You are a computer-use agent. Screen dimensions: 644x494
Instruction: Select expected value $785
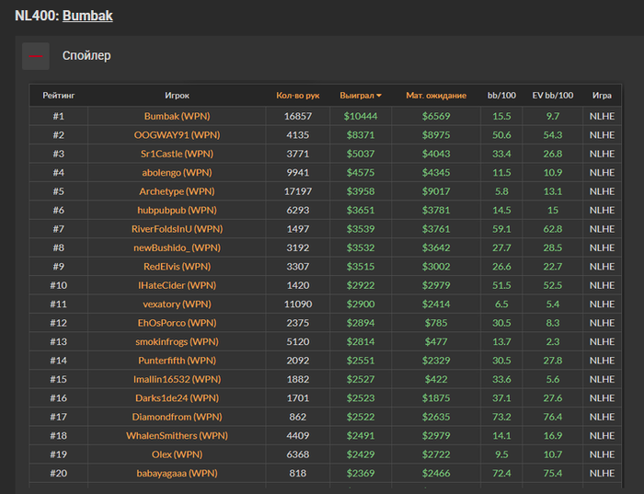point(436,323)
